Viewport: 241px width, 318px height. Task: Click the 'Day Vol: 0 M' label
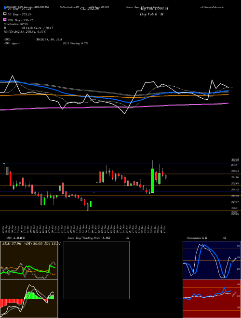click(x=151, y=14)
